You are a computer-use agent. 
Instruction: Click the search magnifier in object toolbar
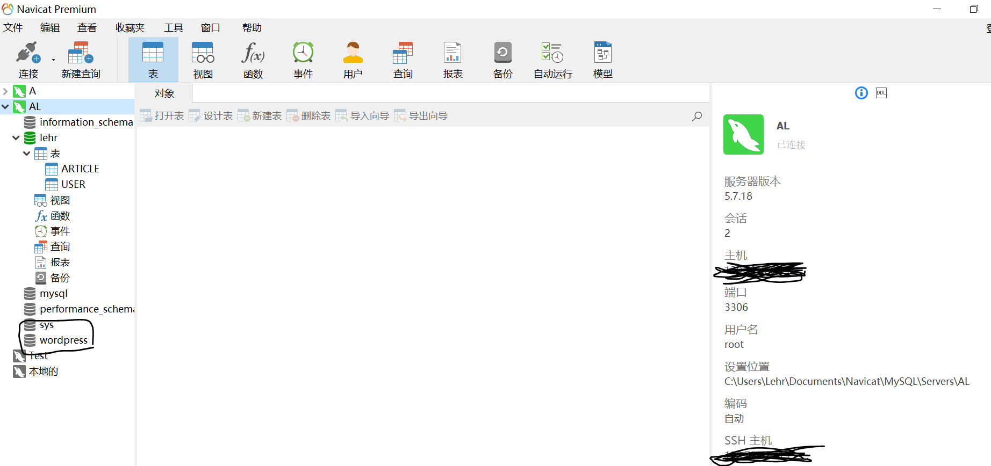(x=697, y=116)
